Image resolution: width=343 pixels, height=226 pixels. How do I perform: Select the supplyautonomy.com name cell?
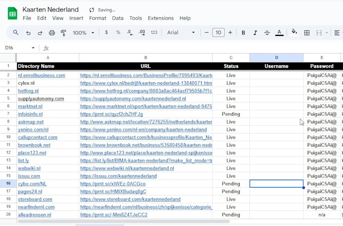click(48, 99)
